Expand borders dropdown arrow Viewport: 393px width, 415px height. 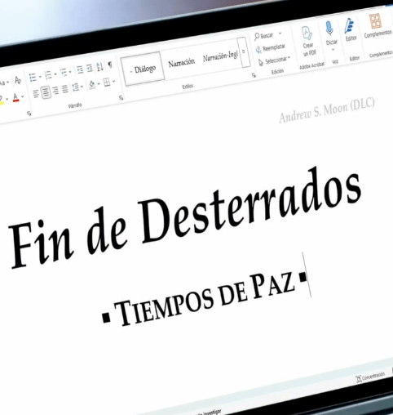113,81
